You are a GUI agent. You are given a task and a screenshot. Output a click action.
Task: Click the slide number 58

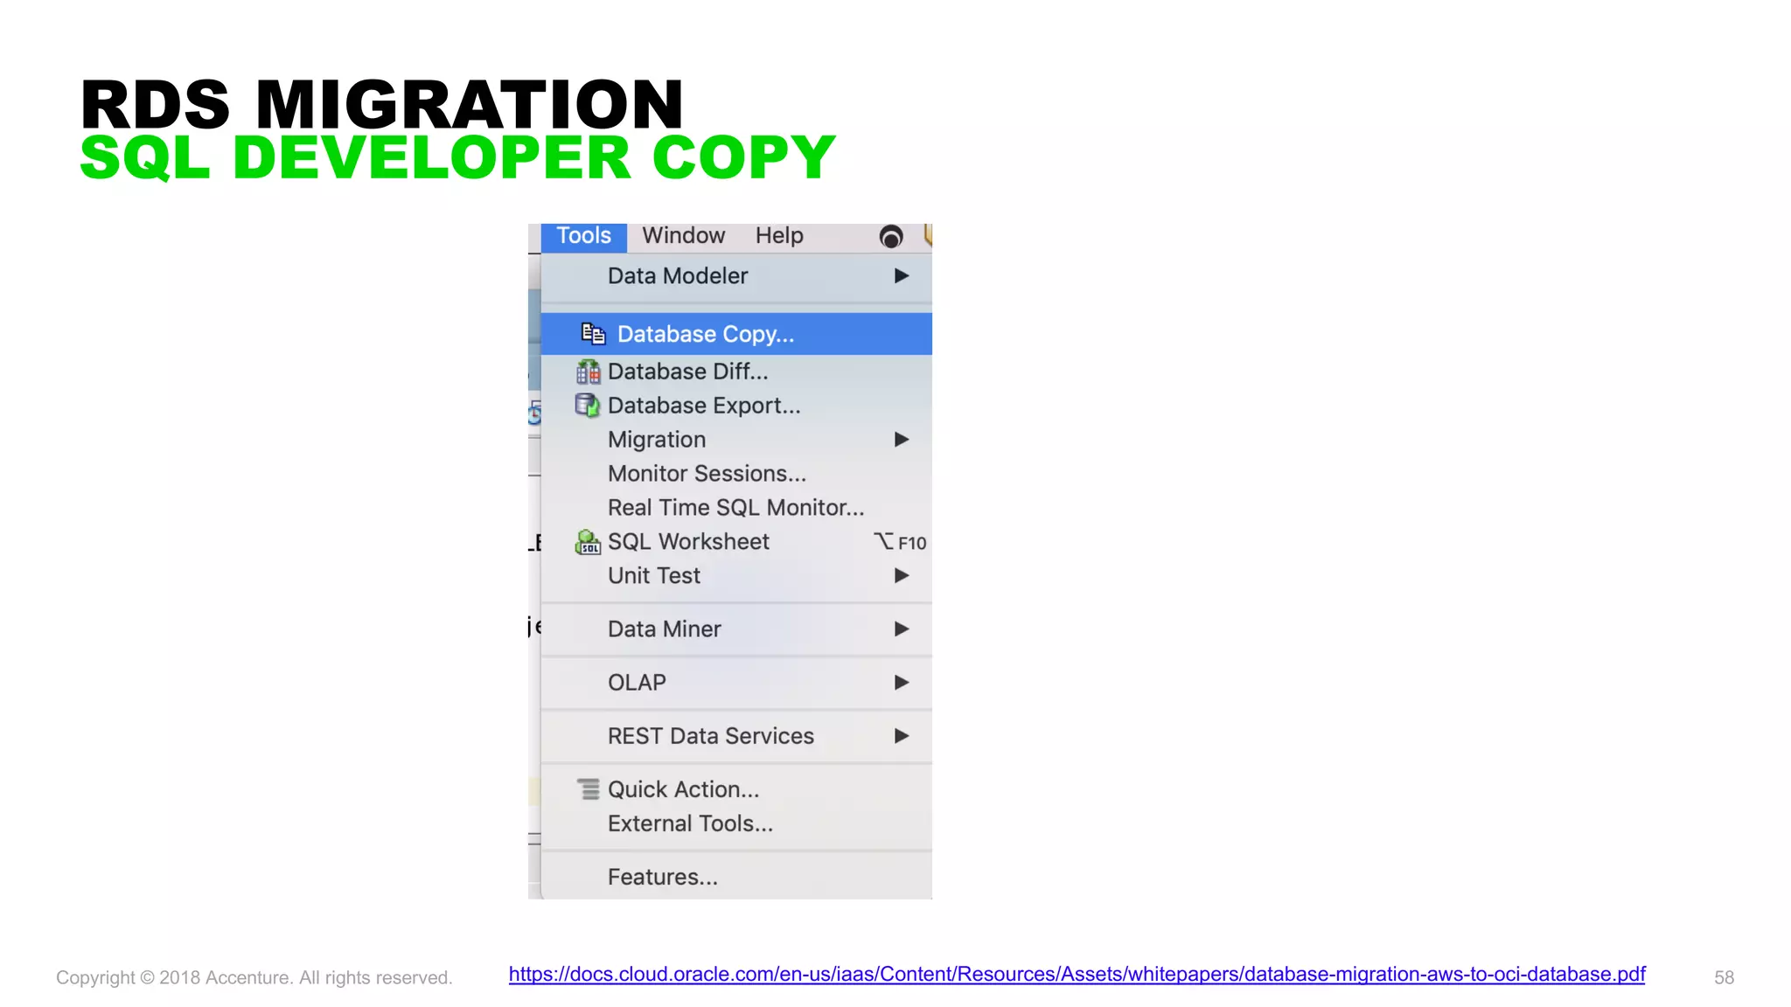pos(1724,978)
